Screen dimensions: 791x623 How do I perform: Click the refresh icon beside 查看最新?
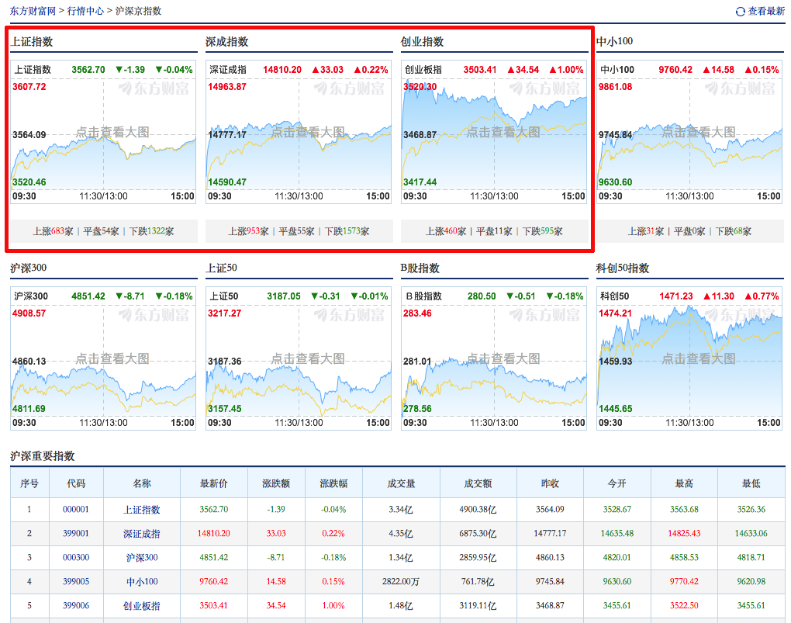[x=740, y=12]
